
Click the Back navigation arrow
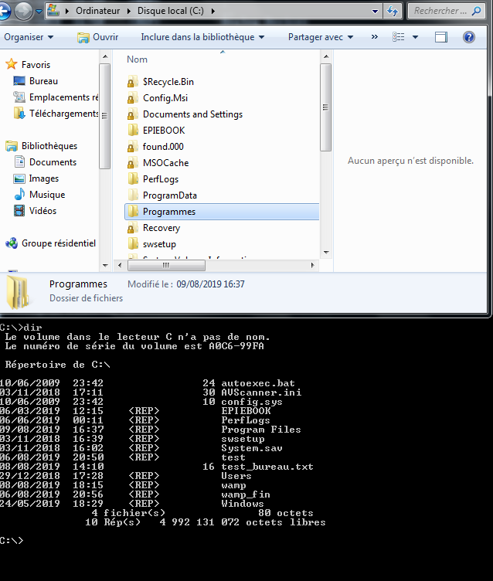8,11
